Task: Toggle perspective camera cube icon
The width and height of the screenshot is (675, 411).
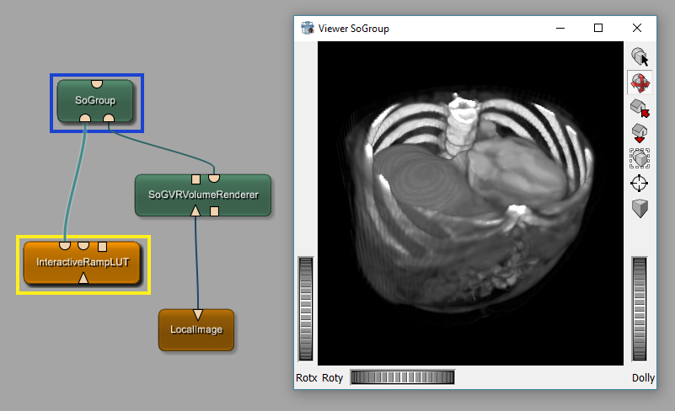Action: click(640, 208)
